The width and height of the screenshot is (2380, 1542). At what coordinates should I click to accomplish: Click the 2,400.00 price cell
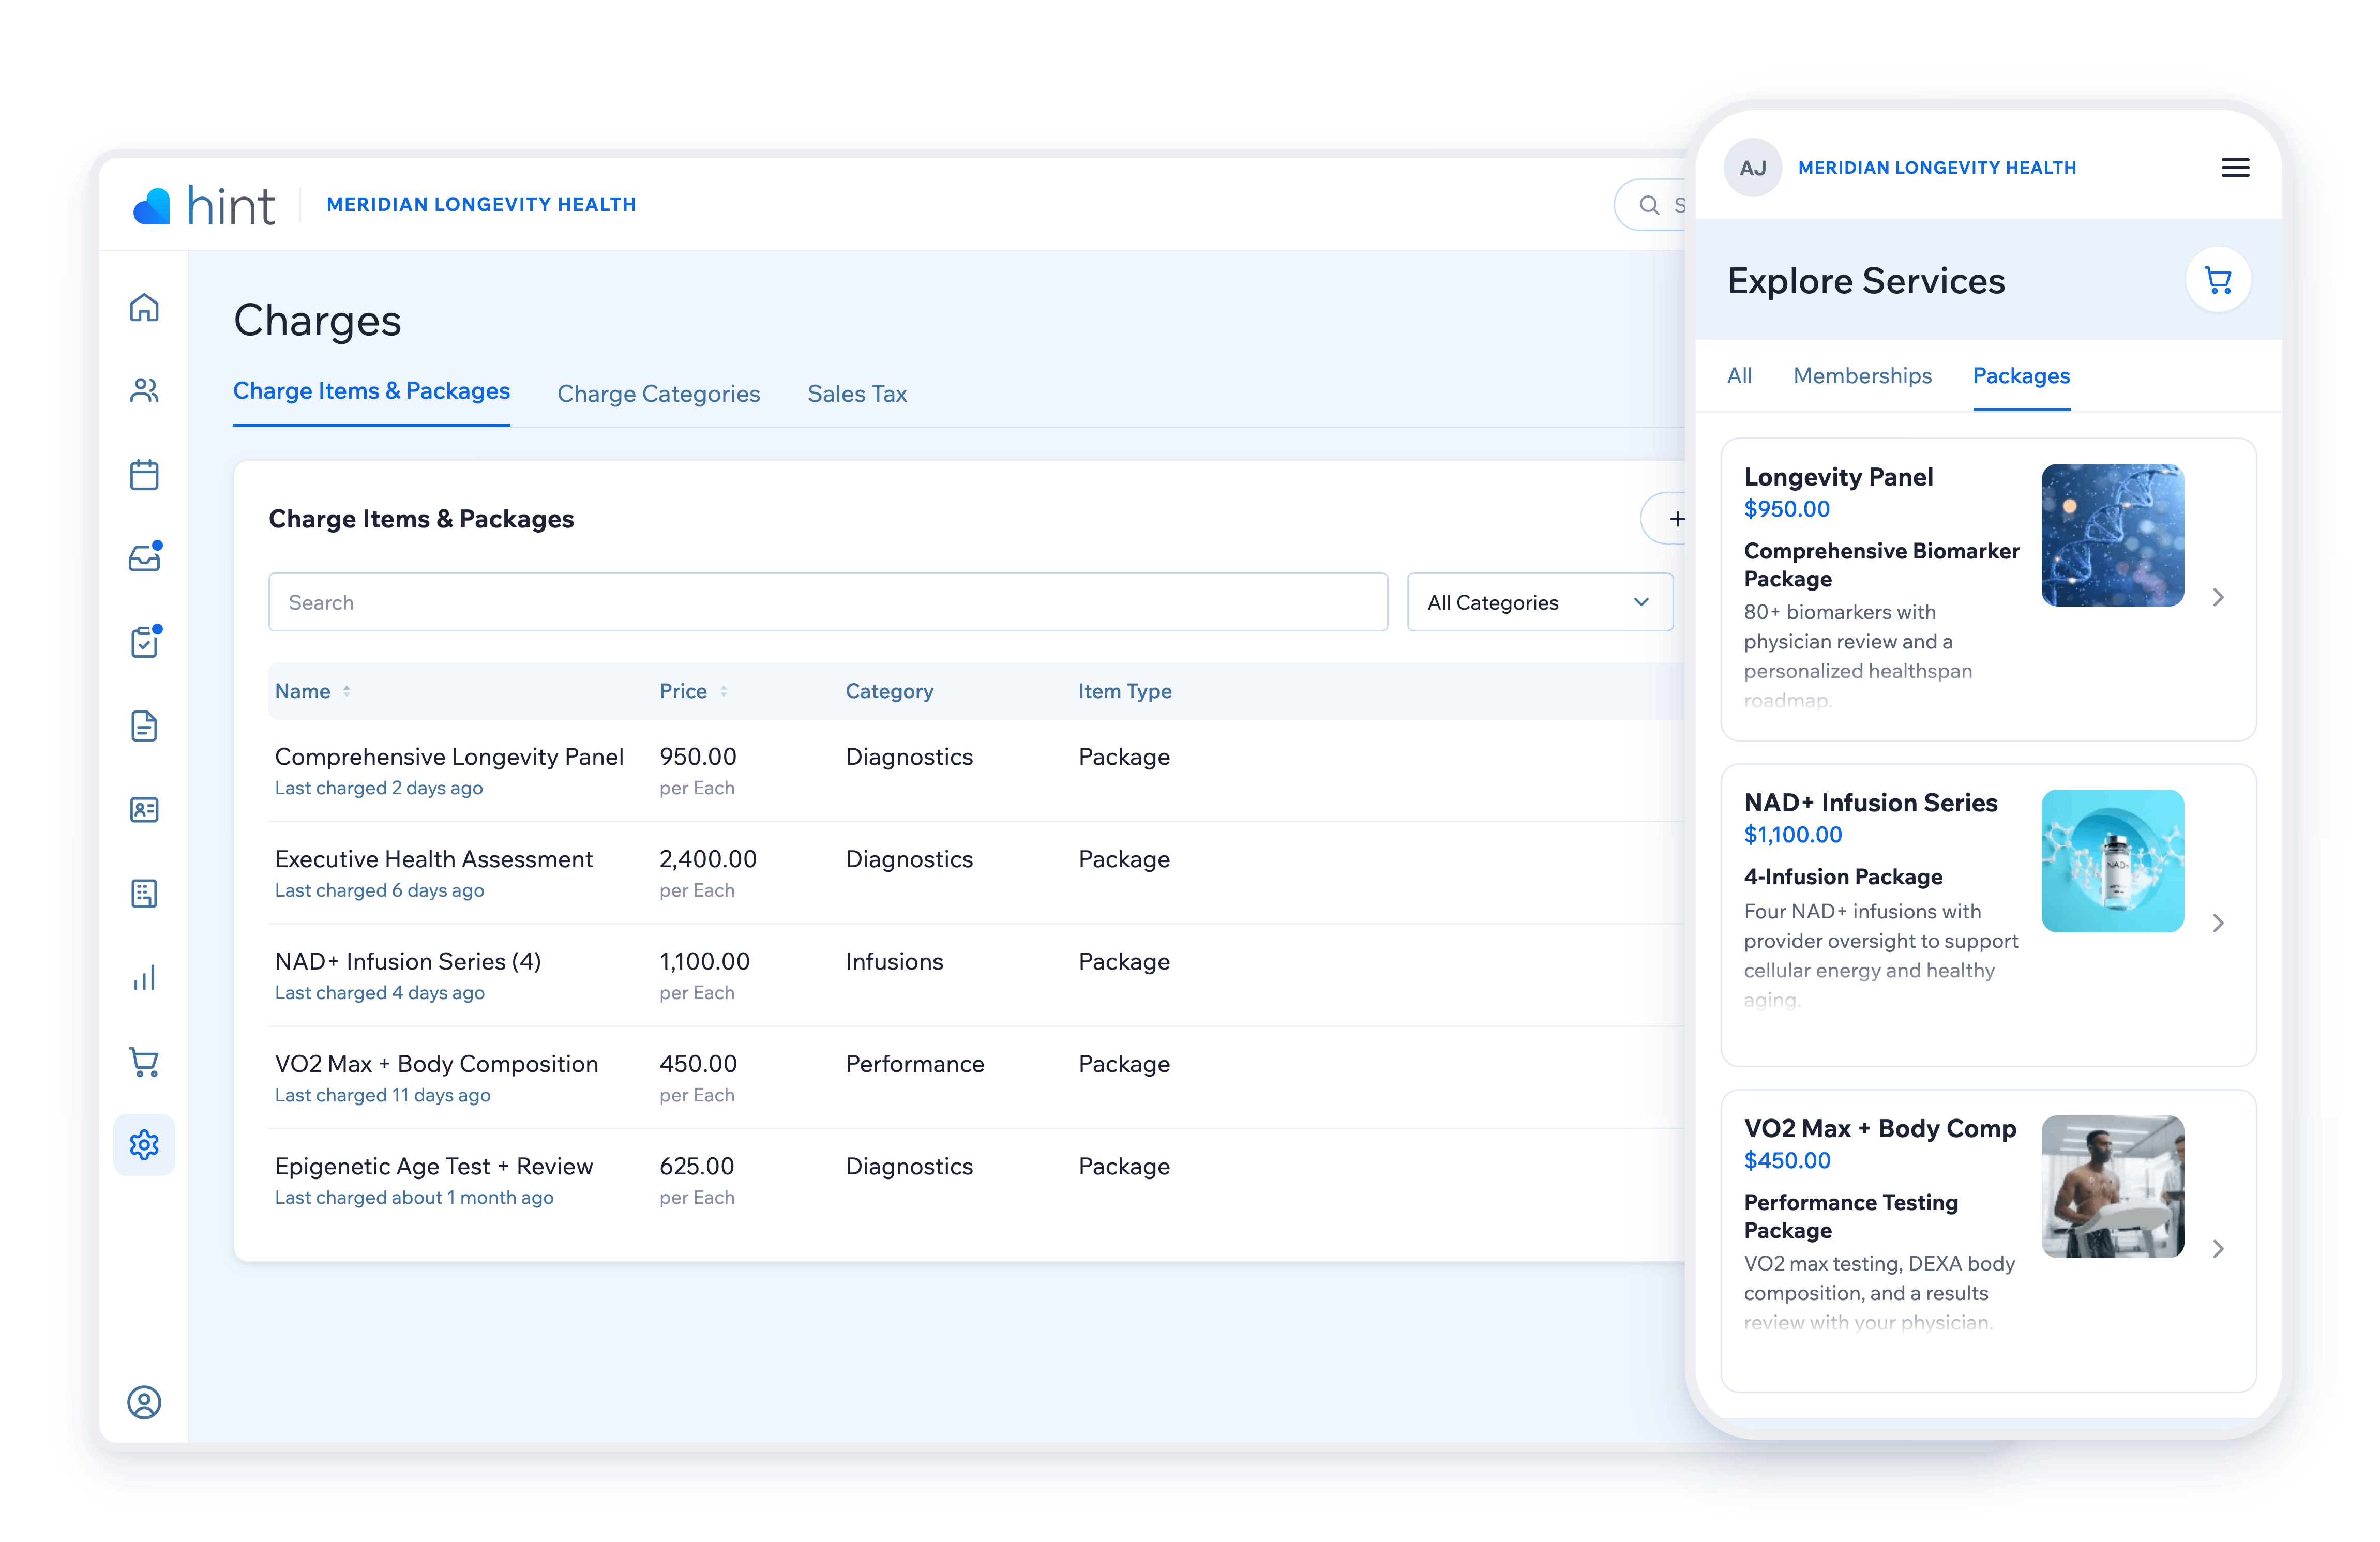708,859
